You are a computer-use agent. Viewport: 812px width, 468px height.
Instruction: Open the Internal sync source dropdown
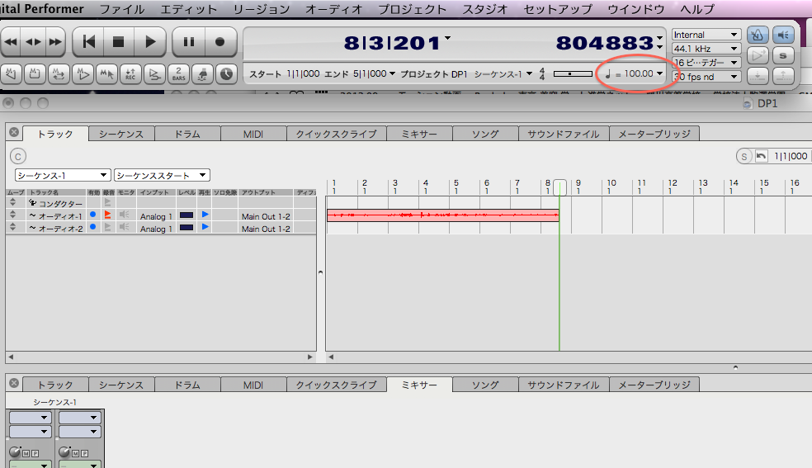click(706, 35)
